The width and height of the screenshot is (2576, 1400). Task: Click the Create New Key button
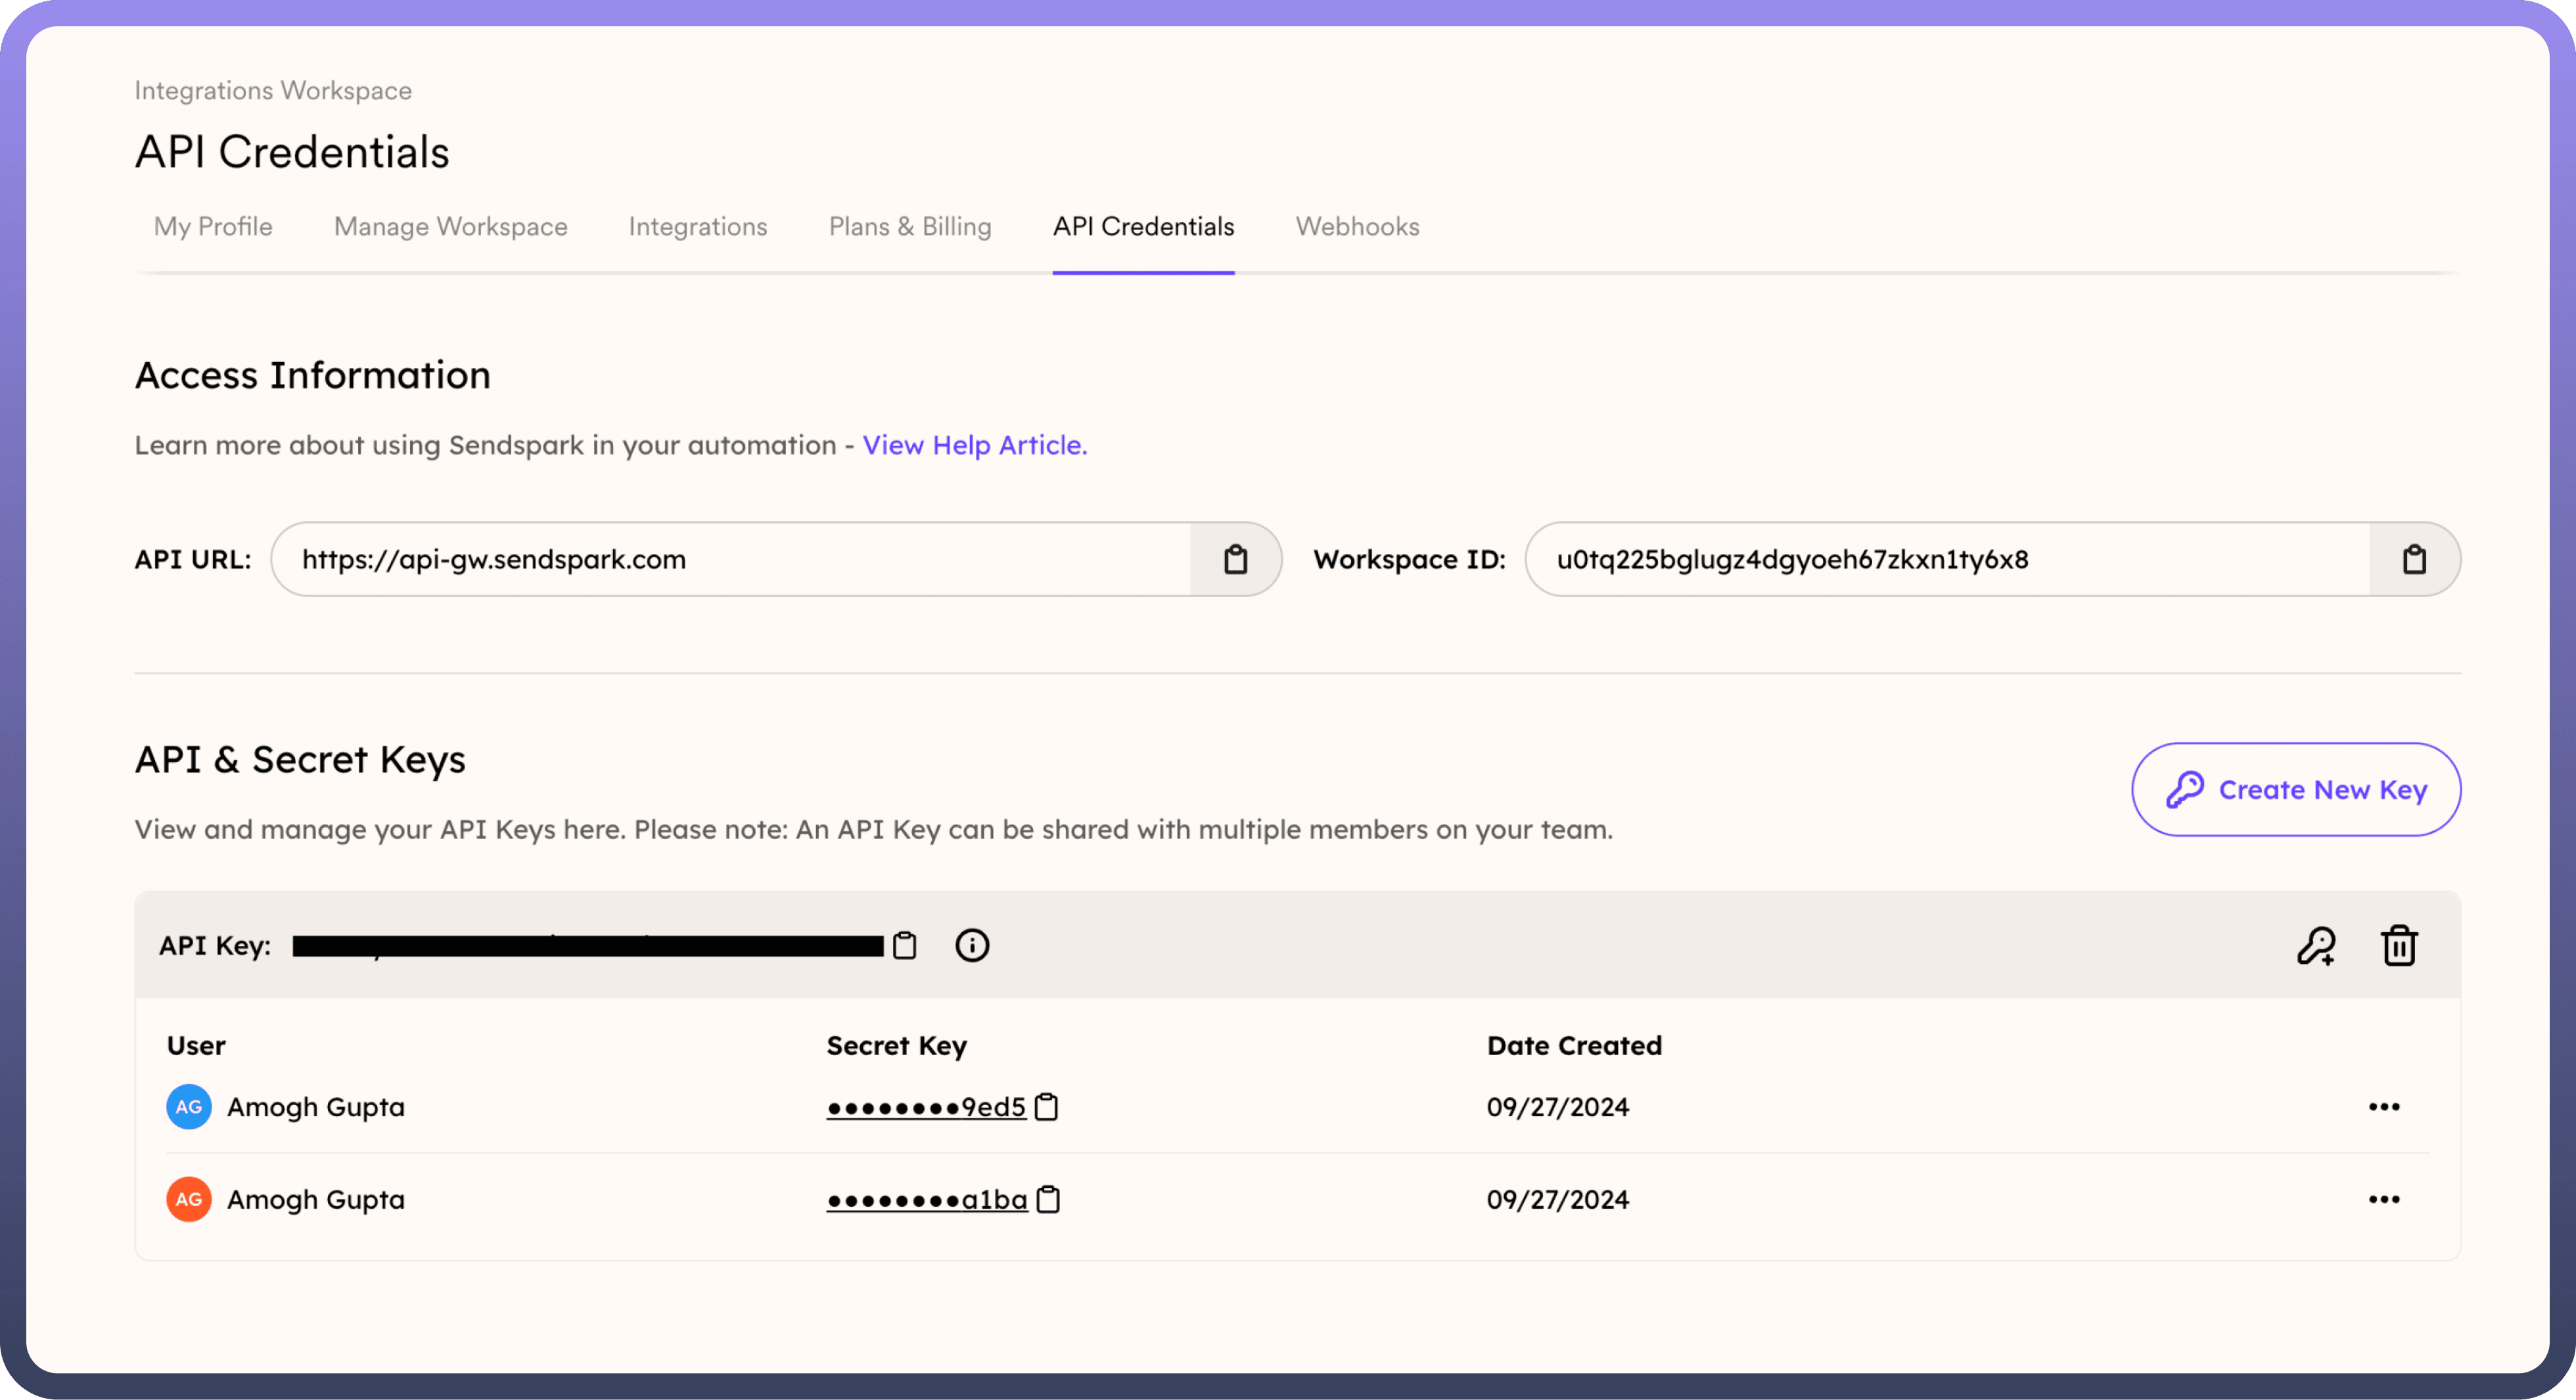pyautogui.click(x=2296, y=789)
